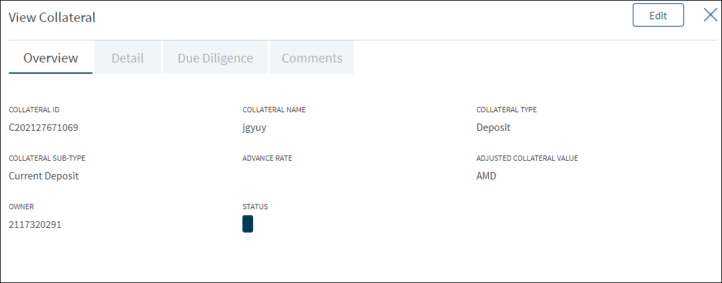Click the View Collateral title
The height and width of the screenshot is (283, 722).
coord(52,17)
